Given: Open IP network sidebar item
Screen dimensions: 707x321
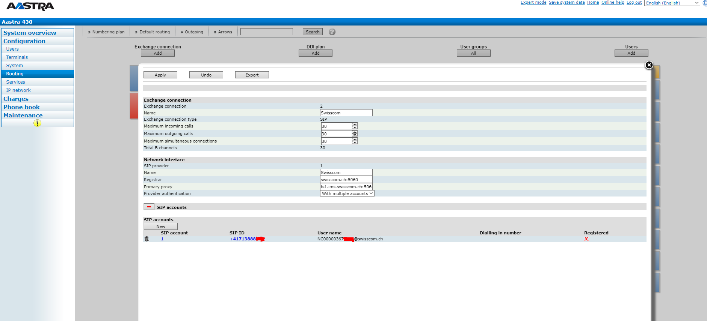Looking at the screenshot, I should [18, 90].
